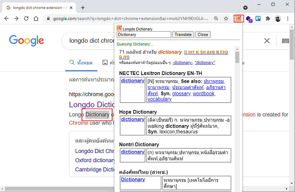Close the Longdo Dictionary popup

pos(203,35)
